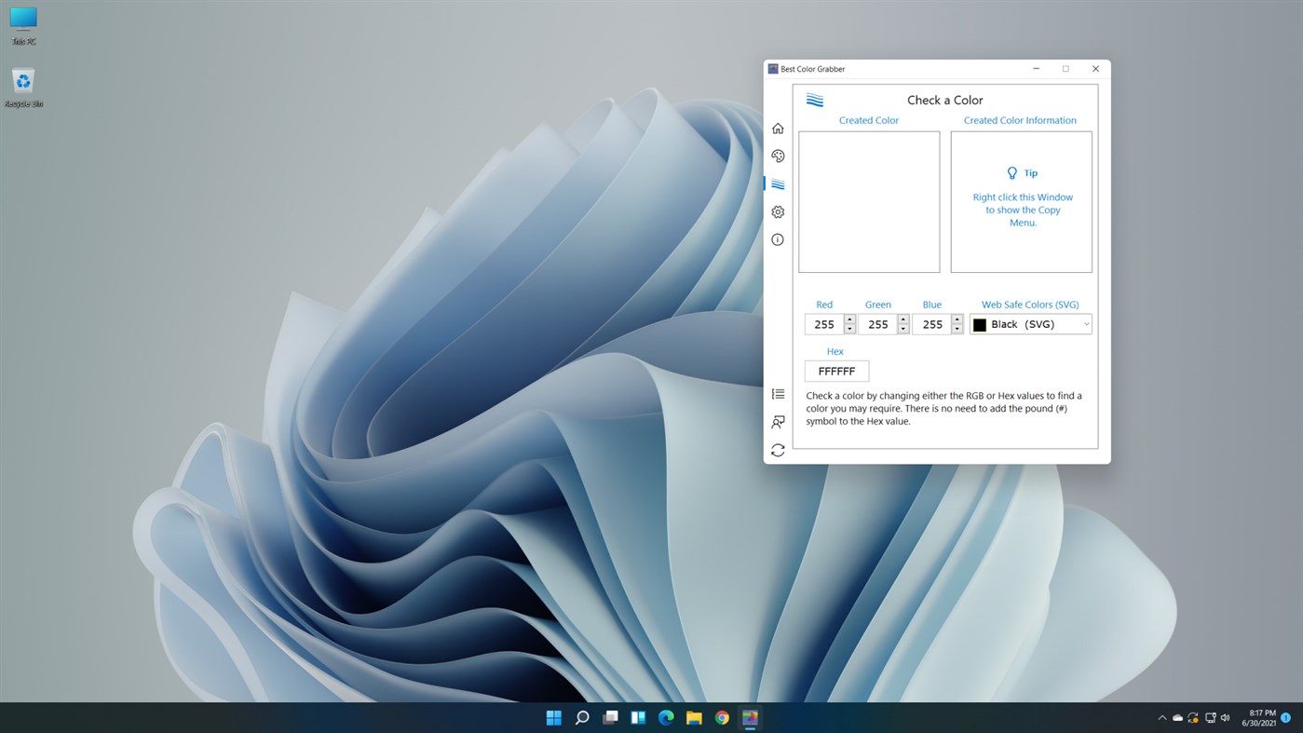Increase the Blue value stepper
The height and width of the screenshot is (733, 1303).
click(957, 319)
